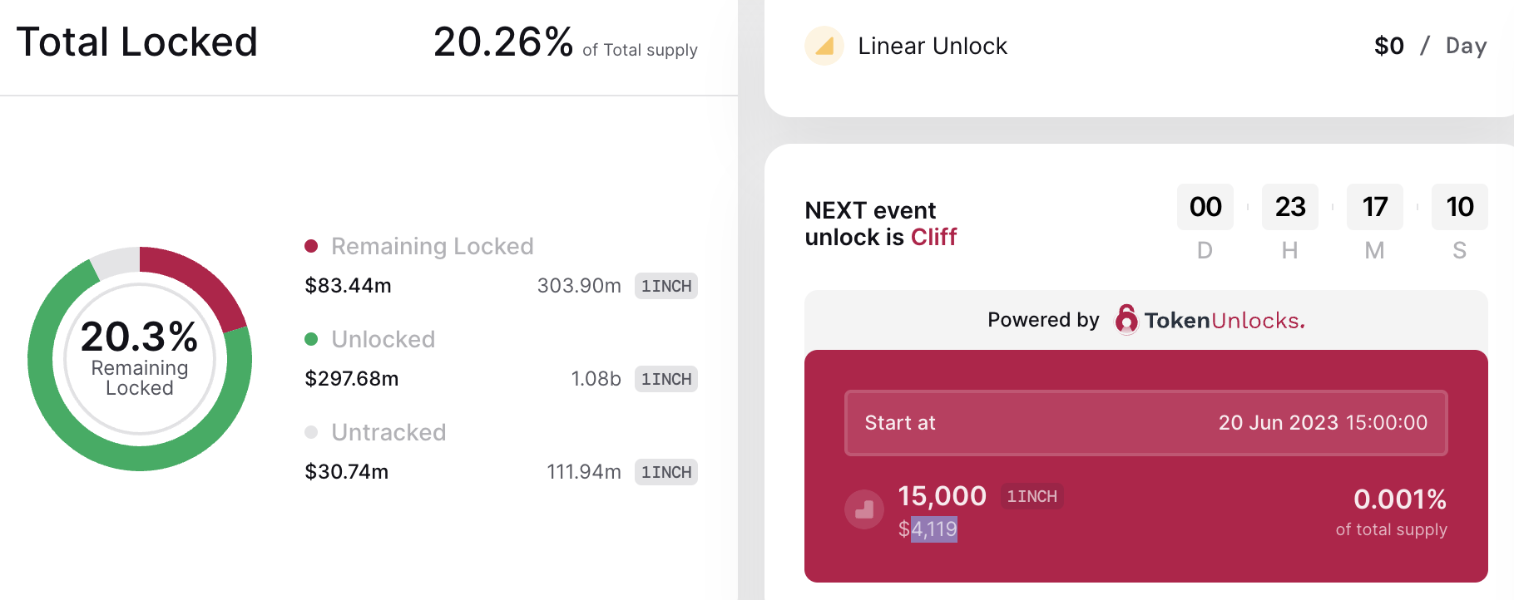This screenshot has height=600, width=1514.
Task: Click the 1INCH badge next to 303.90m
Action: point(666,286)
